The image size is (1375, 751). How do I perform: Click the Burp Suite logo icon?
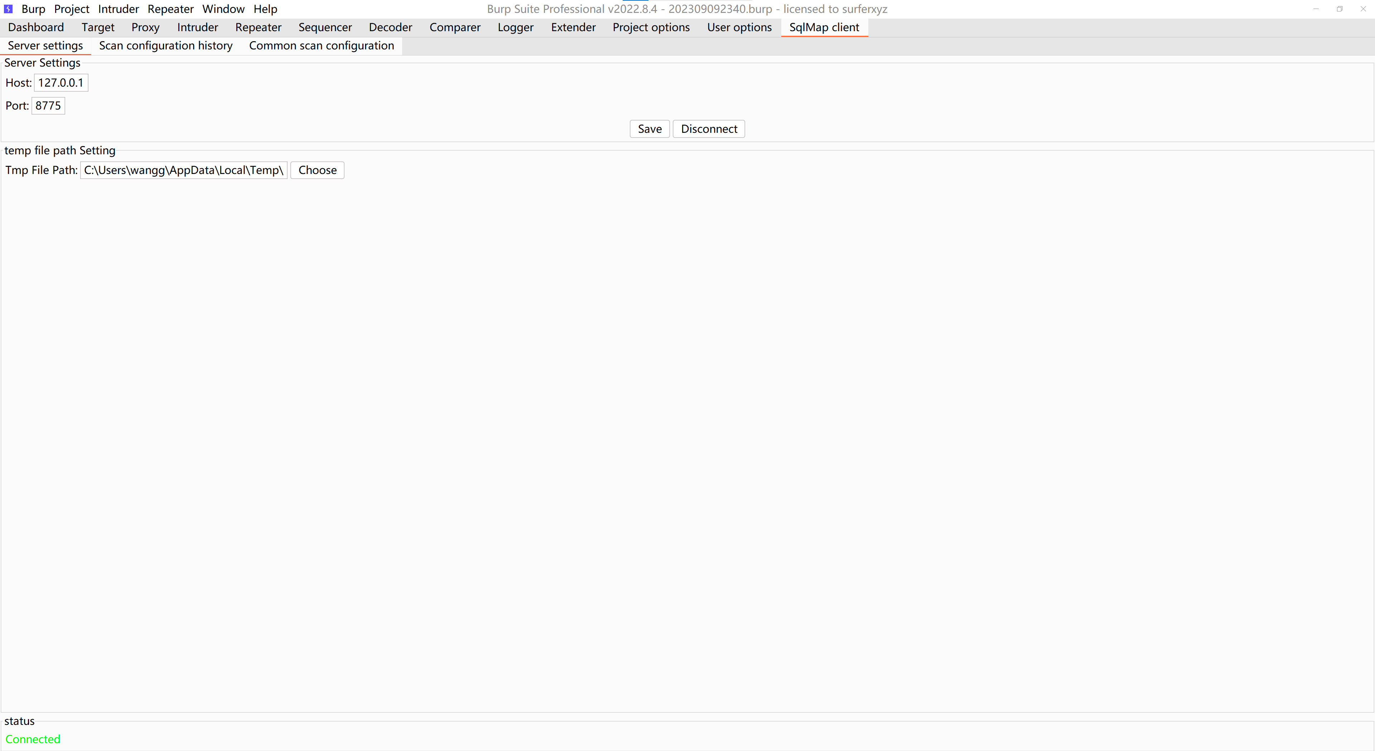(8, 9)
